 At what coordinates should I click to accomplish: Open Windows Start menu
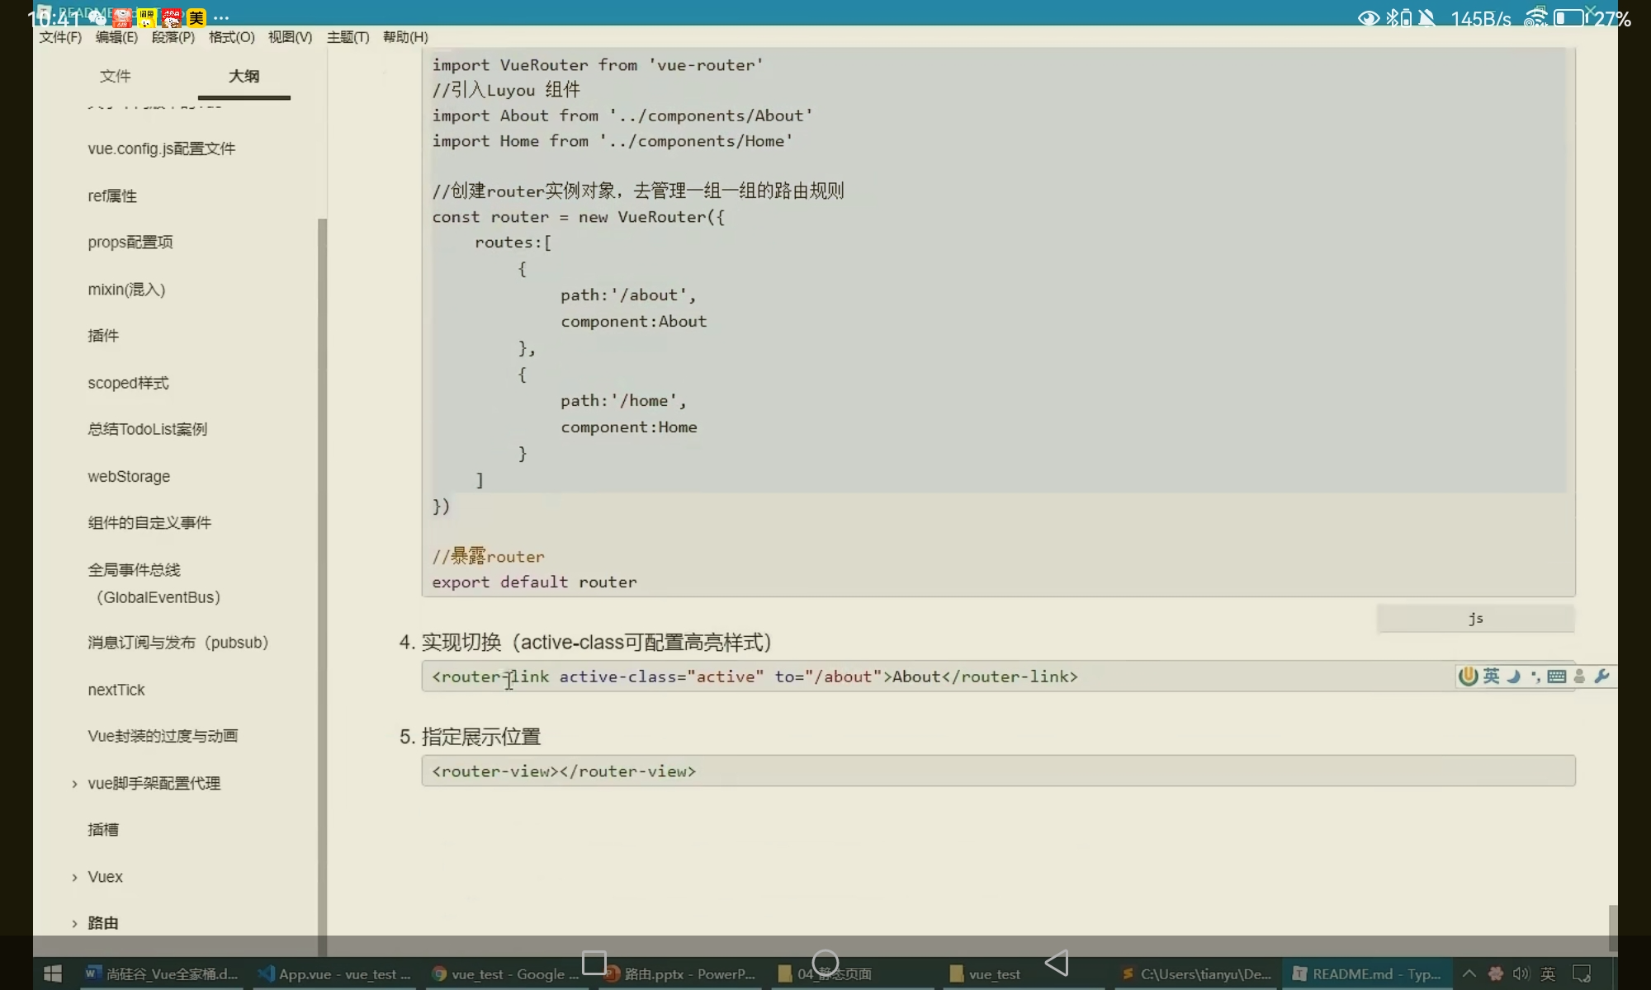click(52, 973)
